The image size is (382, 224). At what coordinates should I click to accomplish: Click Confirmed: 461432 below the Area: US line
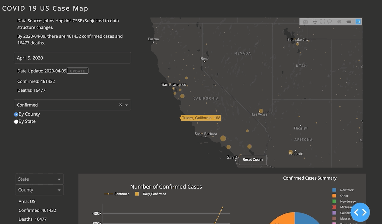[37, 210]
